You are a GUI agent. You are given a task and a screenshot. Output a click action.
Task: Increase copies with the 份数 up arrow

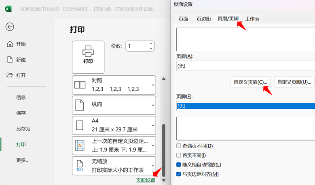pos(151,44)
